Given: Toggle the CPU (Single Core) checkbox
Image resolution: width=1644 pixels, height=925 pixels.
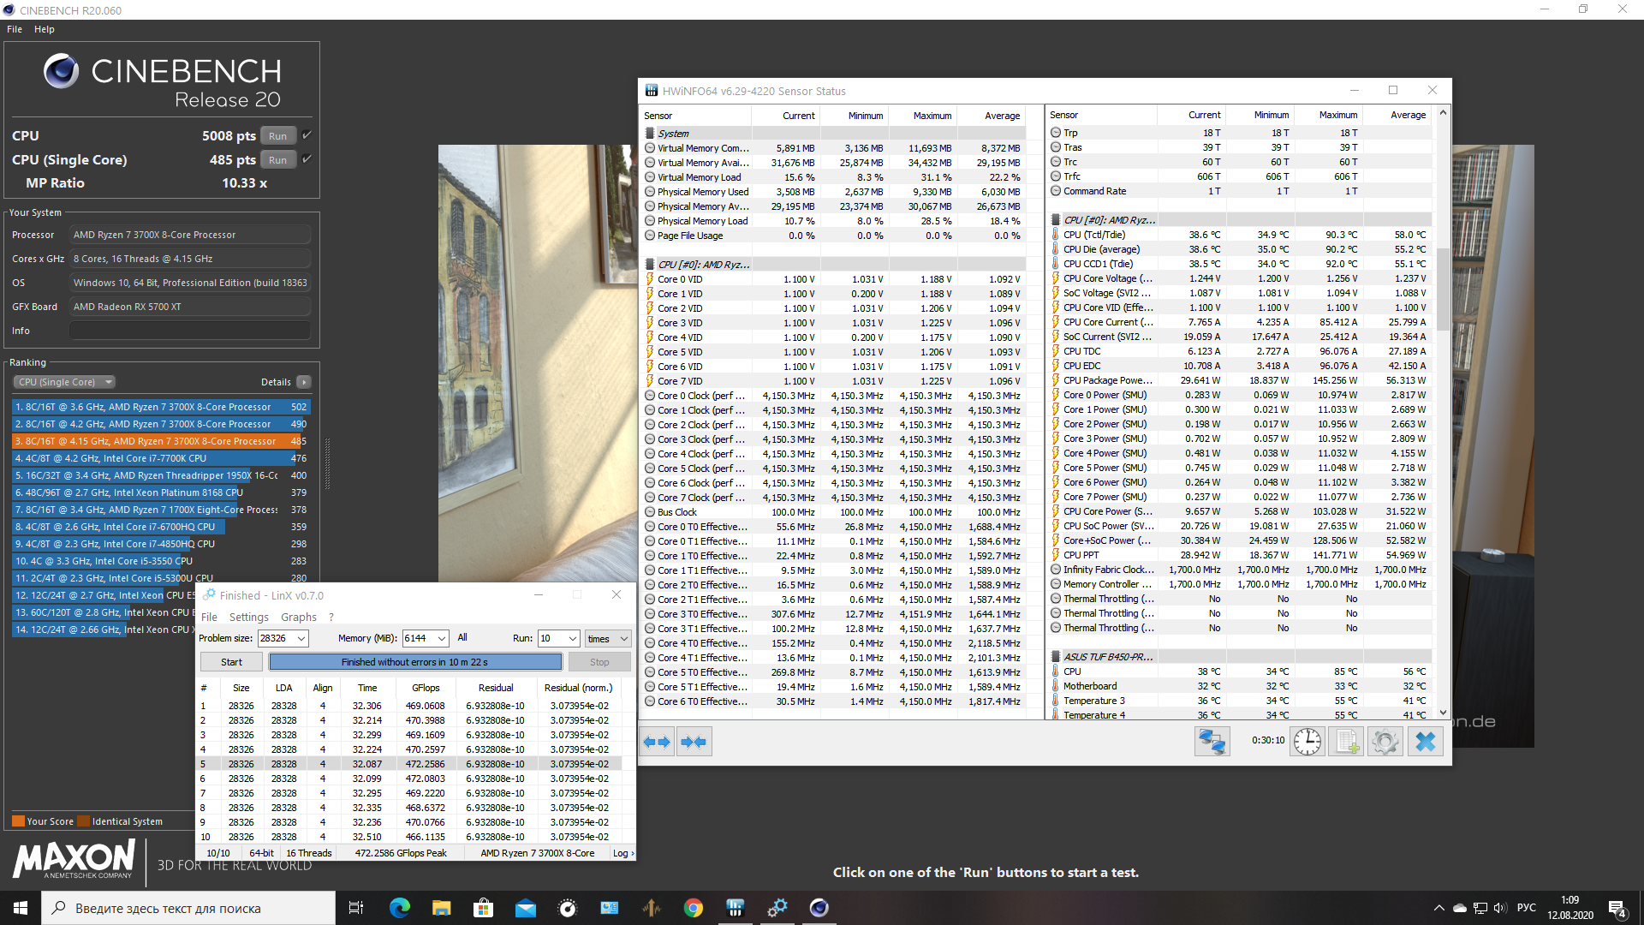Looking at the screenshot, I should click(x=307, y=159).
